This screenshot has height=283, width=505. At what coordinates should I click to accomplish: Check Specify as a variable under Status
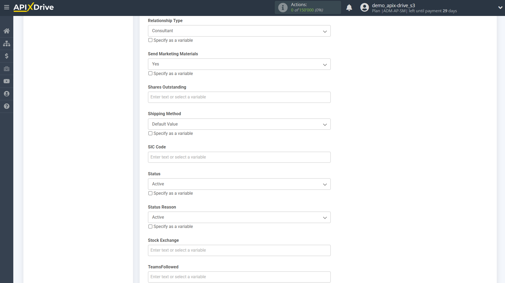[x=150, y=193]
